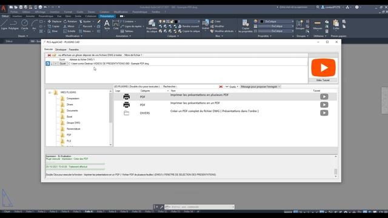Open the Catégorie column filter arrow

click(168, 91)
